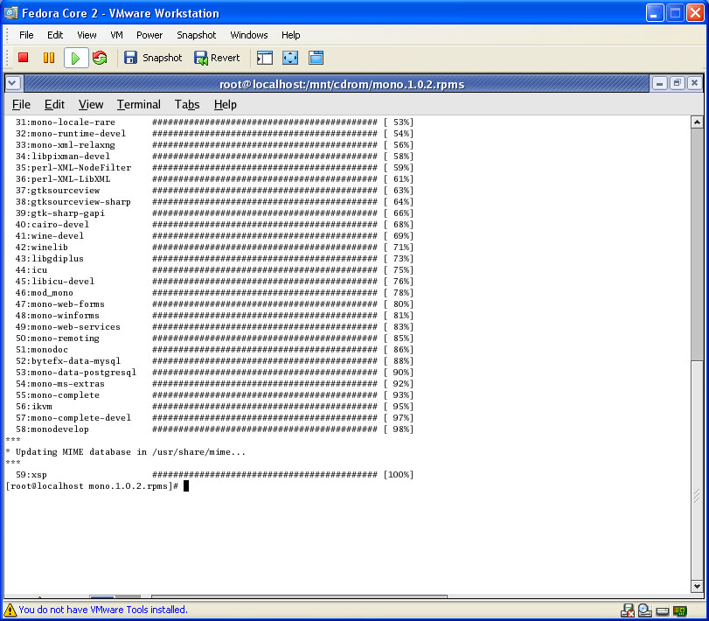
Task: Open the terminal window menu arrow button
Action: pyautogui.click(x=12, y=83)
